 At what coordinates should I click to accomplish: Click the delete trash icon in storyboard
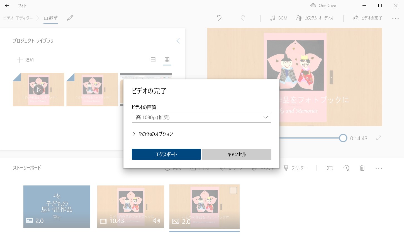362,168
